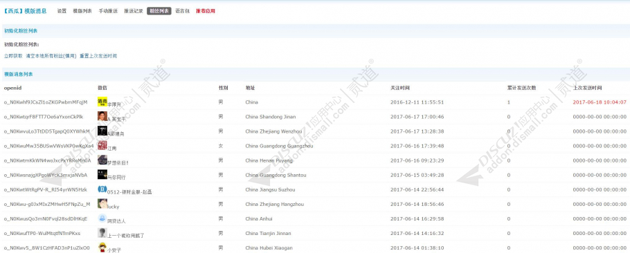Viewport: 630px width, 253px height.
Task: Go to the 推送记录 tab
Action: point(134,11)
